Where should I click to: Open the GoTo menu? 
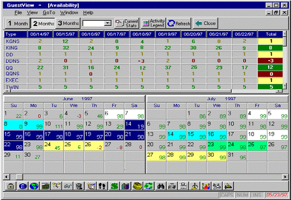point(49,13)
